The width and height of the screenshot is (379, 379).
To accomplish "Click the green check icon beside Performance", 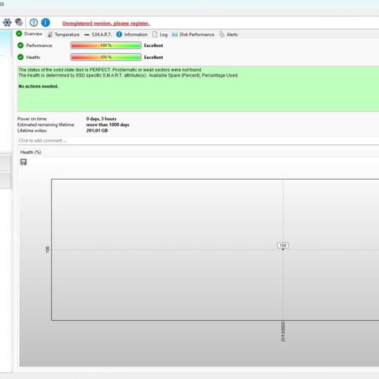I will [20, 45].
